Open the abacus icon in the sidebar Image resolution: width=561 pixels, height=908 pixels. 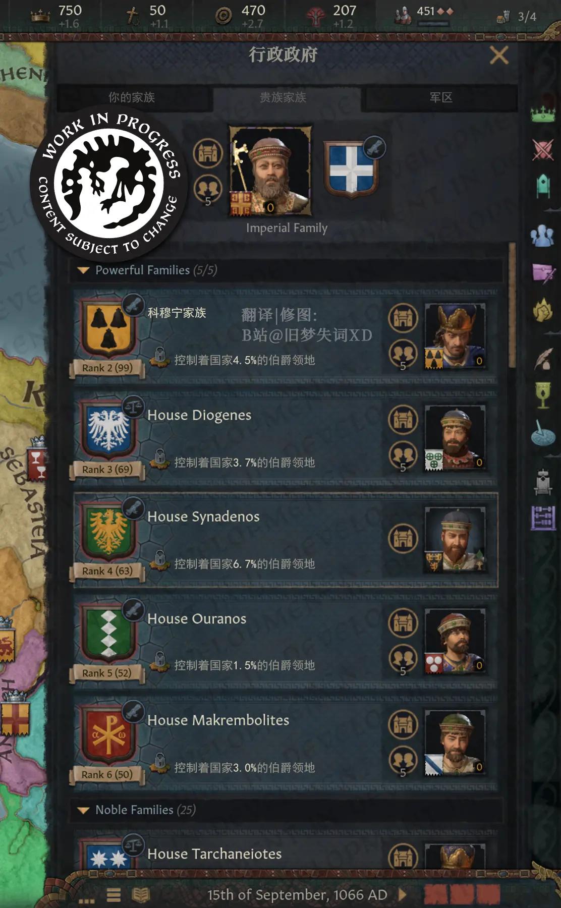[543, 518]
